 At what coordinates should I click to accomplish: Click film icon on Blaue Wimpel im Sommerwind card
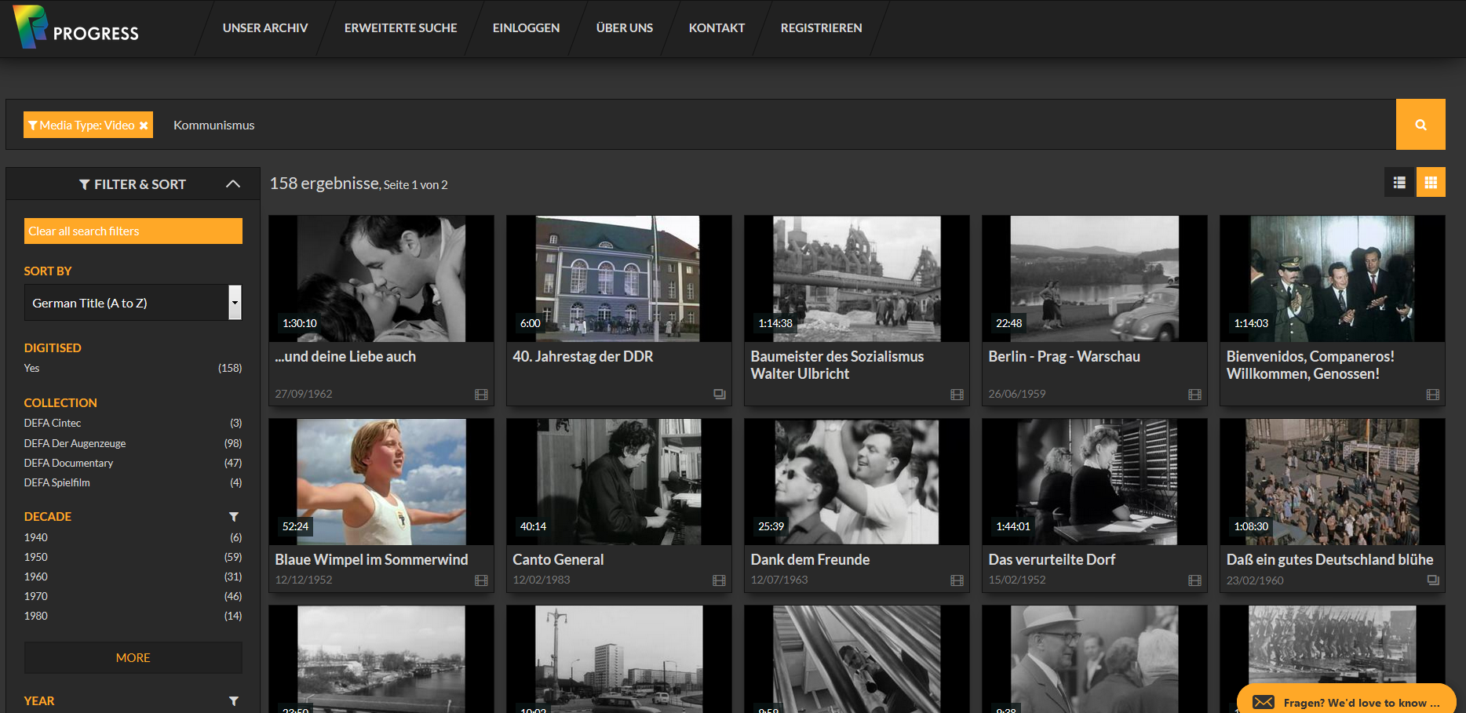pos(481,580)
